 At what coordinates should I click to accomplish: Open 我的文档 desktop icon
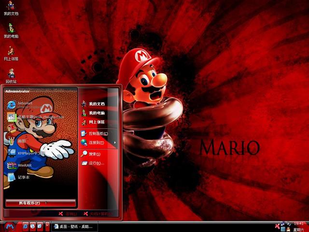[11, 8]
